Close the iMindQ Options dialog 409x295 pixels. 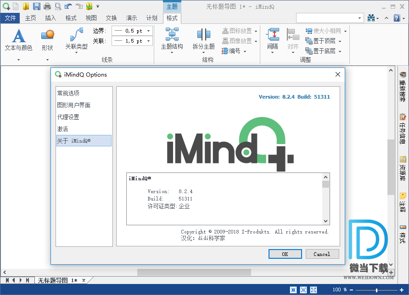[338, 74]
